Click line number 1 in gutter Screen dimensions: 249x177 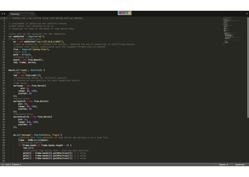tap(4, 18)
